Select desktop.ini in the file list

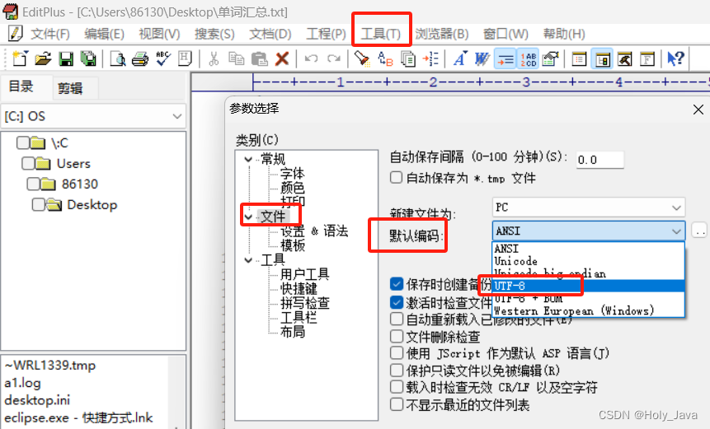(x=37, y=400)
